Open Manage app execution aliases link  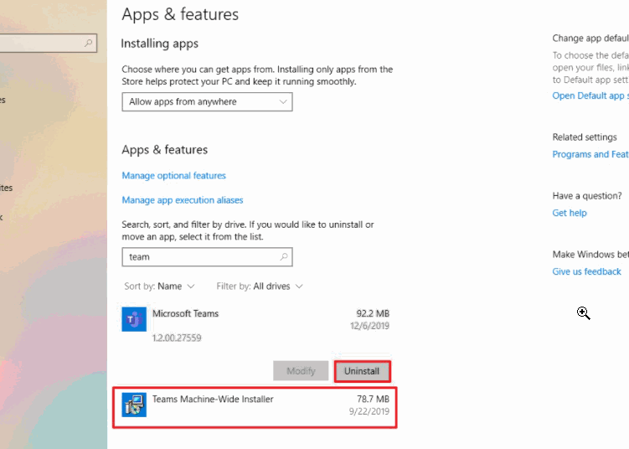(x=183, y=200)
